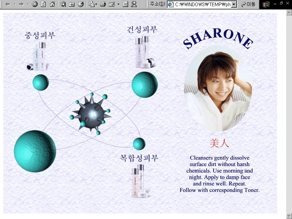
Task: Click the Messenger person icon
Action: (x=134, y=4)
